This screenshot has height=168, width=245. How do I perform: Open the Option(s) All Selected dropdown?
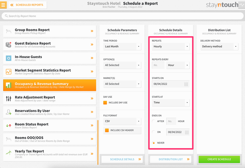[122, 65]
